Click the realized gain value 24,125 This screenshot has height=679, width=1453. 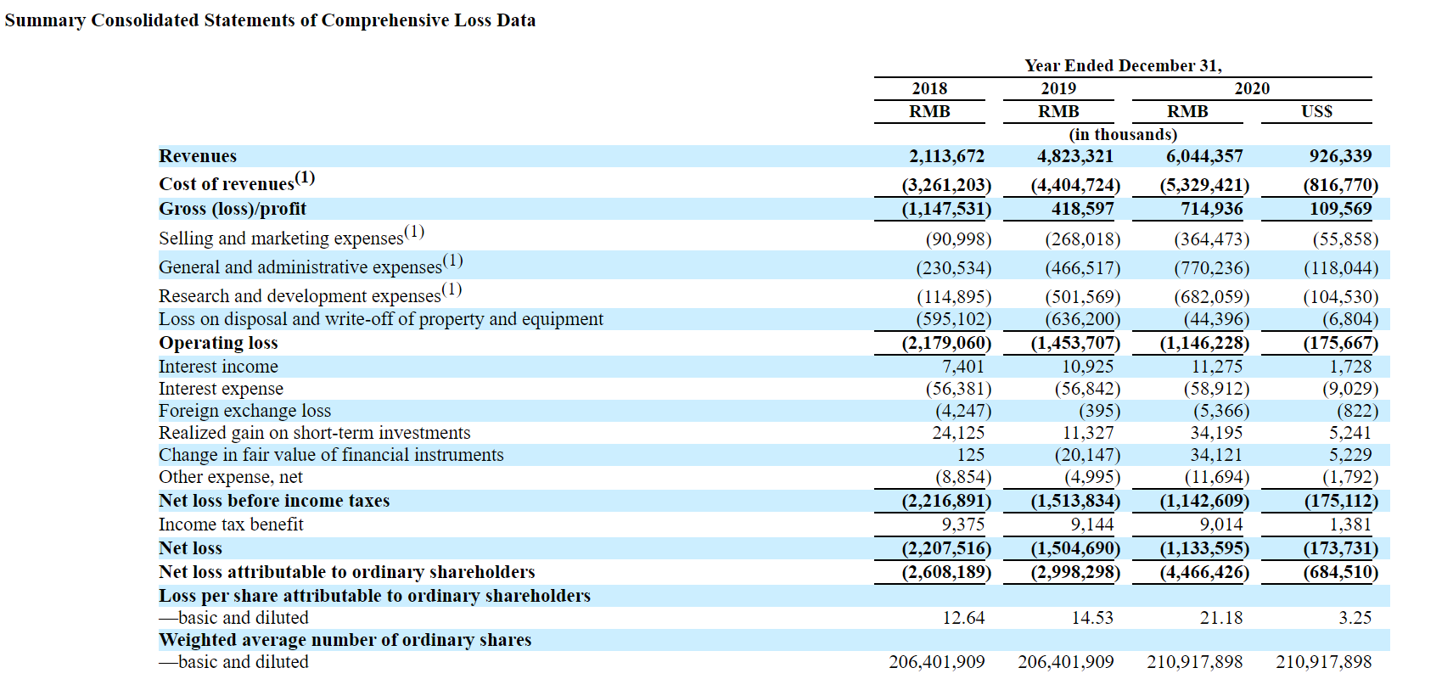click(x=959, y=433)
